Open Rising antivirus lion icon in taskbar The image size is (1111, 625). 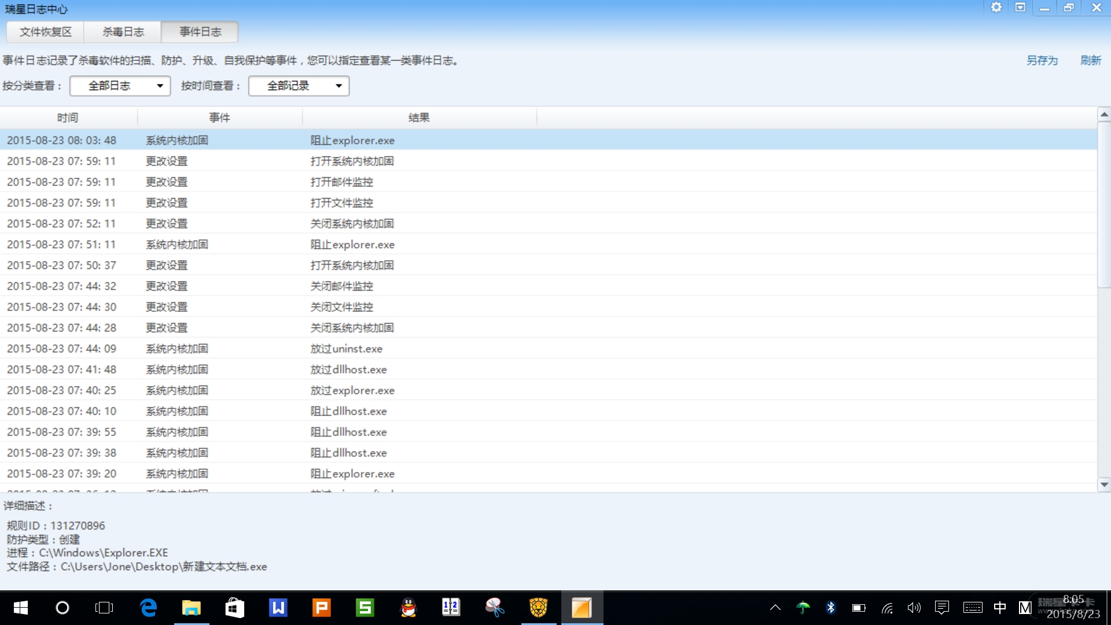tap(538, 608)
